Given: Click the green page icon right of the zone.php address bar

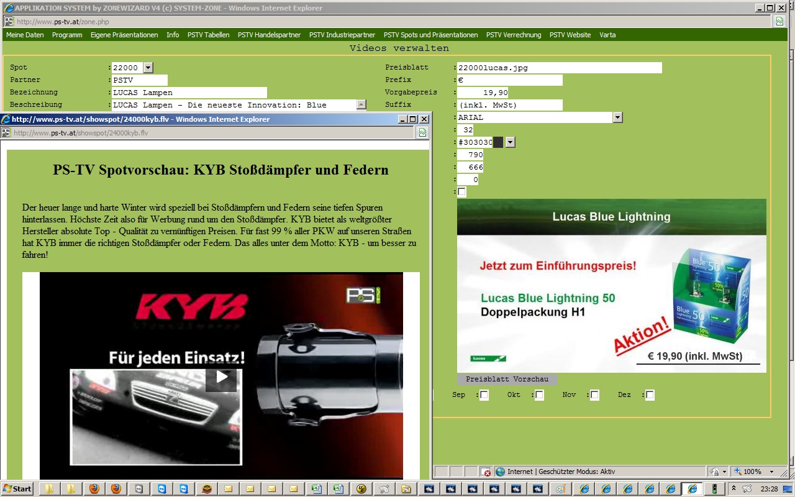Looking at the screenshot, I should (x=779, y=21).
